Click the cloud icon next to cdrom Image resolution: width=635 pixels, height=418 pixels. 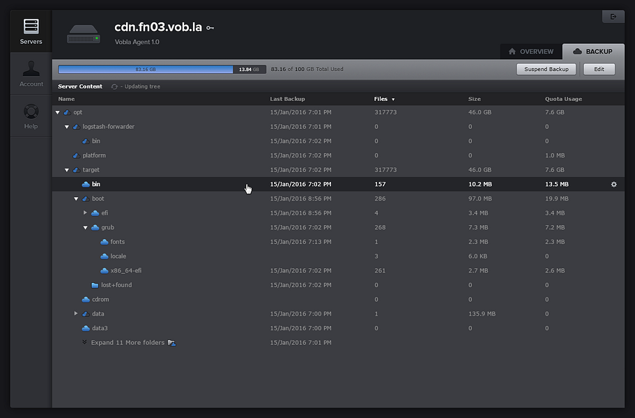tap(86, 300)
